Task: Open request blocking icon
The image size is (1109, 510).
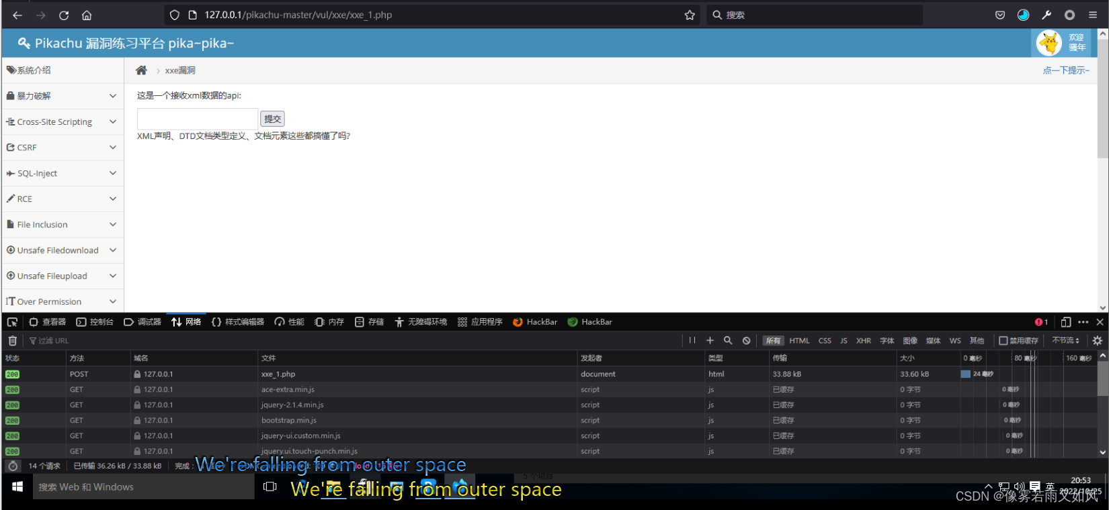Action: coord(746,341)
